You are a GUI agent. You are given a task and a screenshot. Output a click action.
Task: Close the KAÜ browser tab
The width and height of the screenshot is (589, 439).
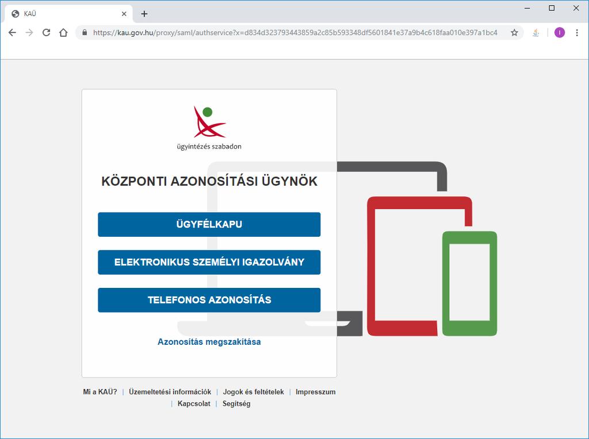[124, 14]
